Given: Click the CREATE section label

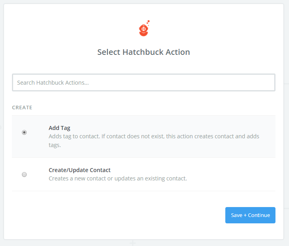Looking at the screenshot, I should point(22,107).
